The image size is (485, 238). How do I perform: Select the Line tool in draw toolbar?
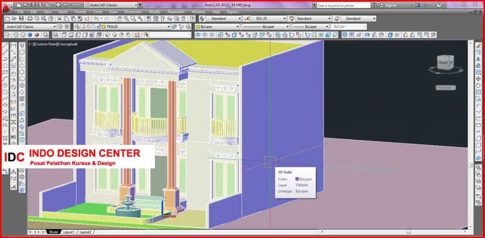pyautogui.click(x=5, y=46)
